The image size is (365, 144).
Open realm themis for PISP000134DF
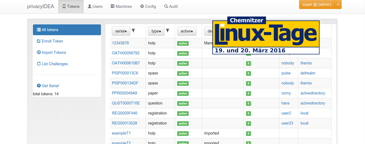306,83
